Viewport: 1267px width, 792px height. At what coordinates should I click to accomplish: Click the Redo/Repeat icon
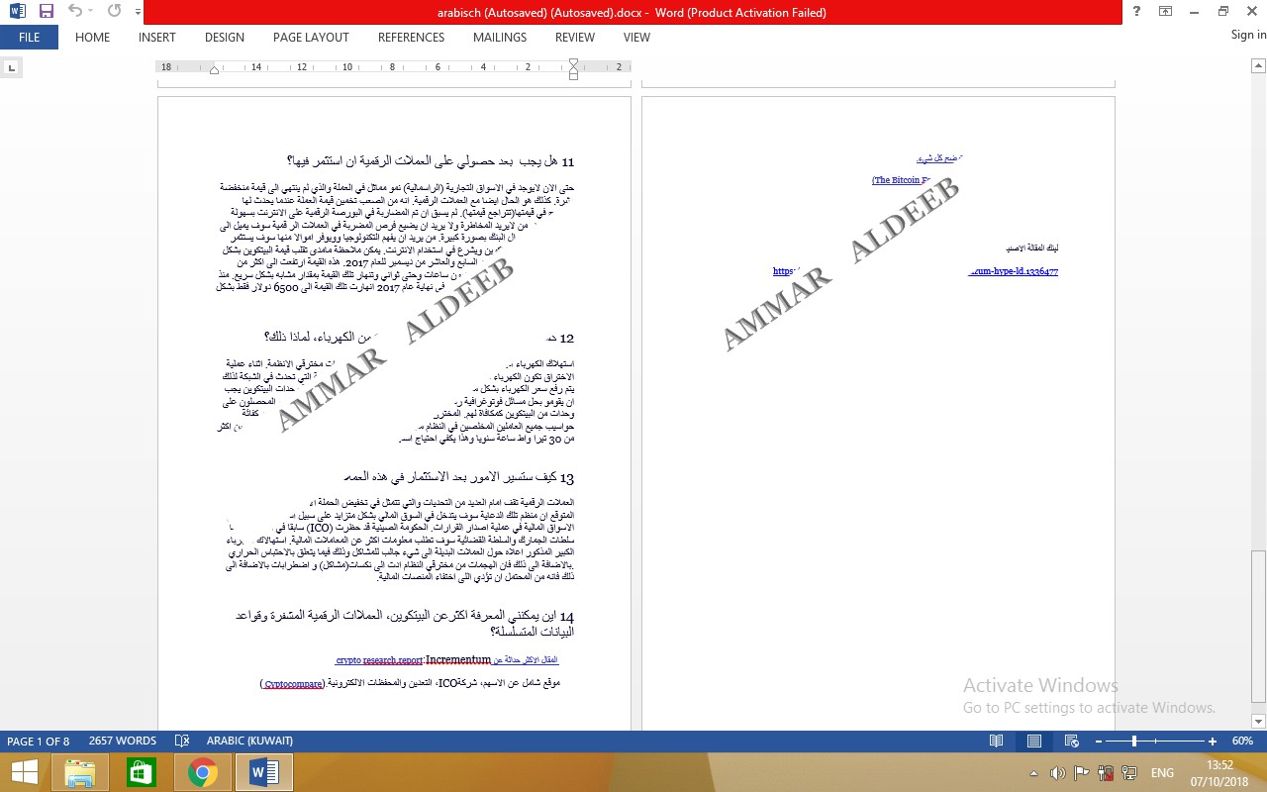(x=114, y=12)
